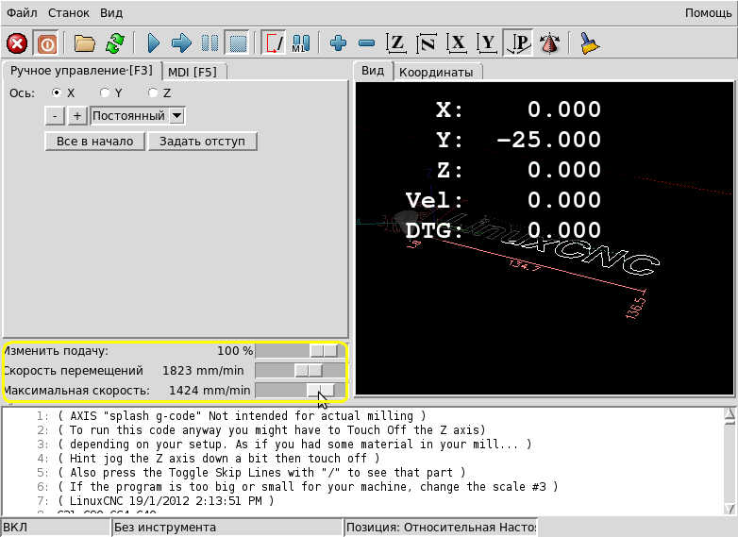The height and width of the screenshot is (537, 738).
Task: Clear live plot with brush icon
Action: point(589,43)
